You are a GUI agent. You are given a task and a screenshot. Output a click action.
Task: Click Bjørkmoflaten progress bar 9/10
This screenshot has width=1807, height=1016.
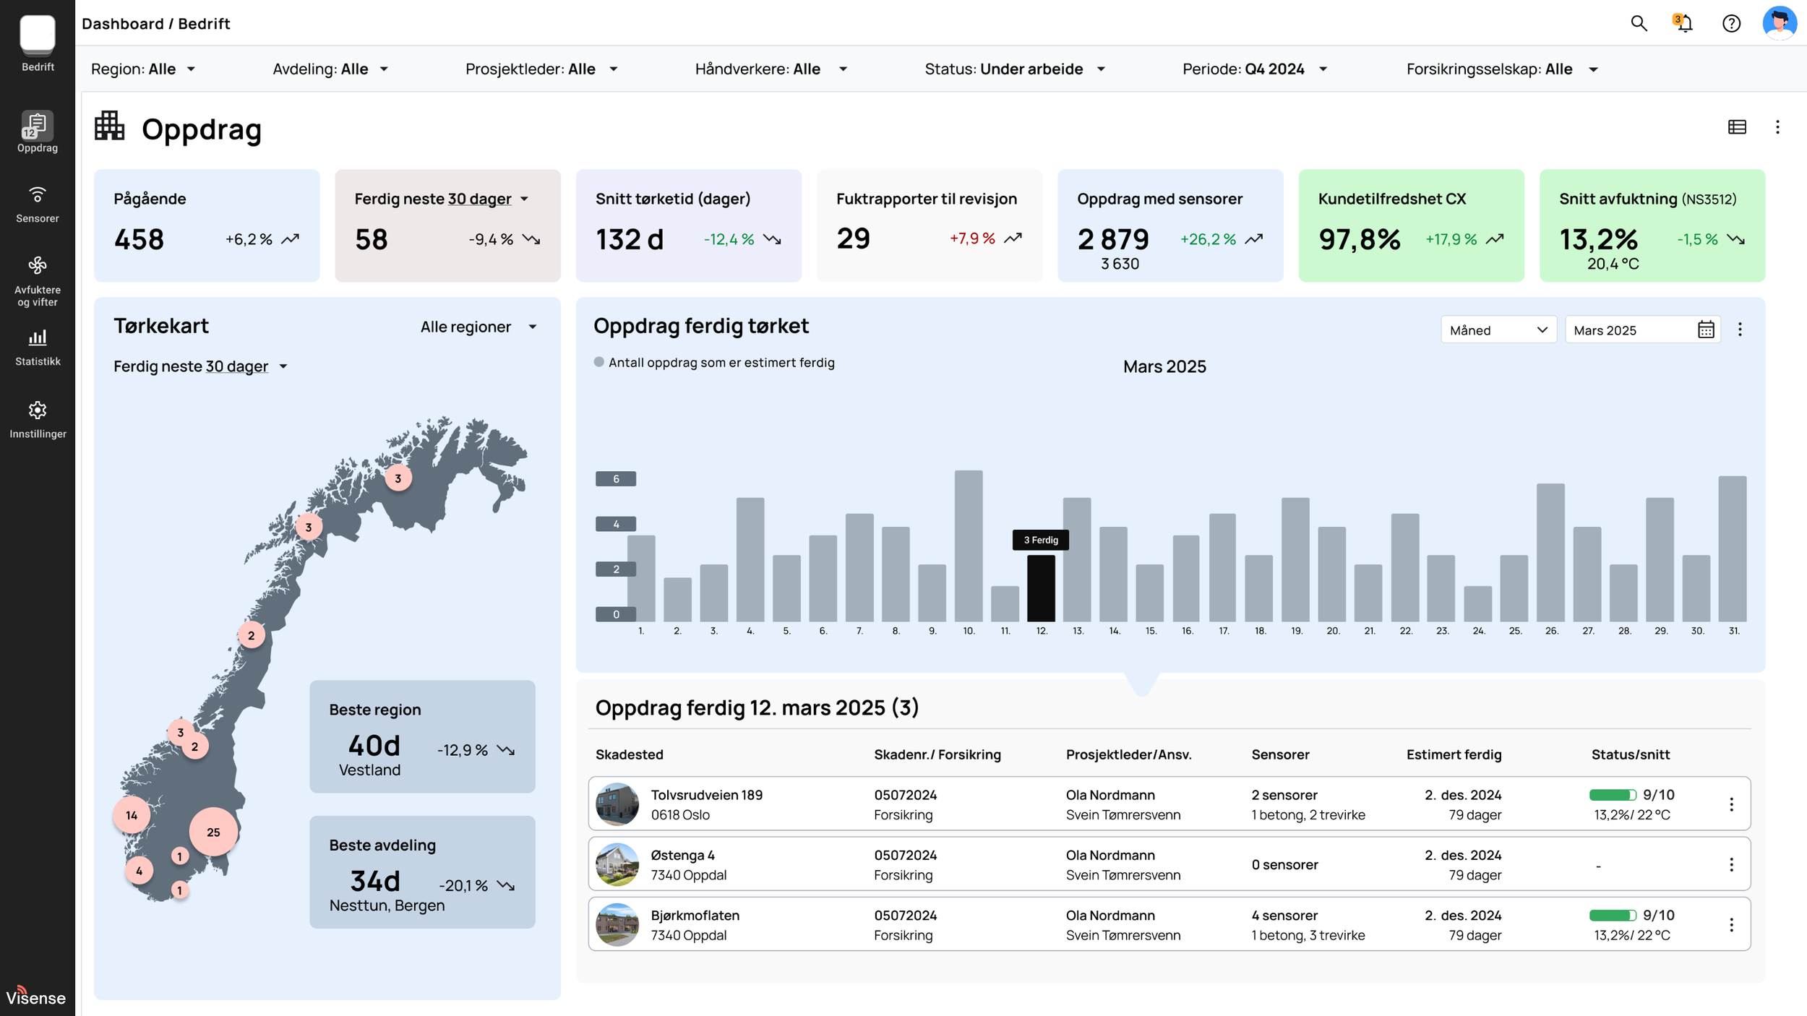(1613, 916)
